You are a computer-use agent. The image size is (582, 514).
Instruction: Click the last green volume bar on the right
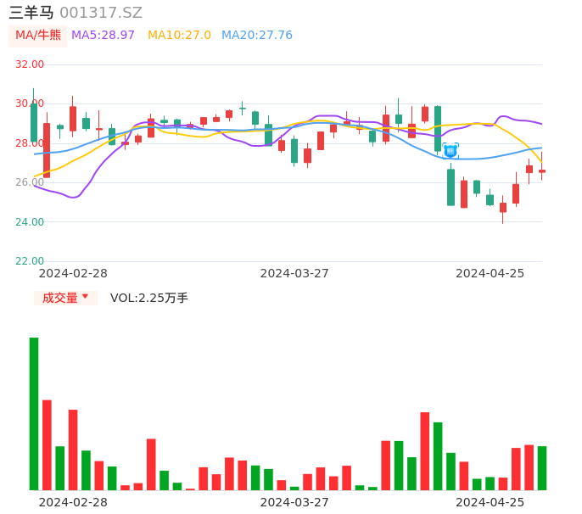click(541, 467)
